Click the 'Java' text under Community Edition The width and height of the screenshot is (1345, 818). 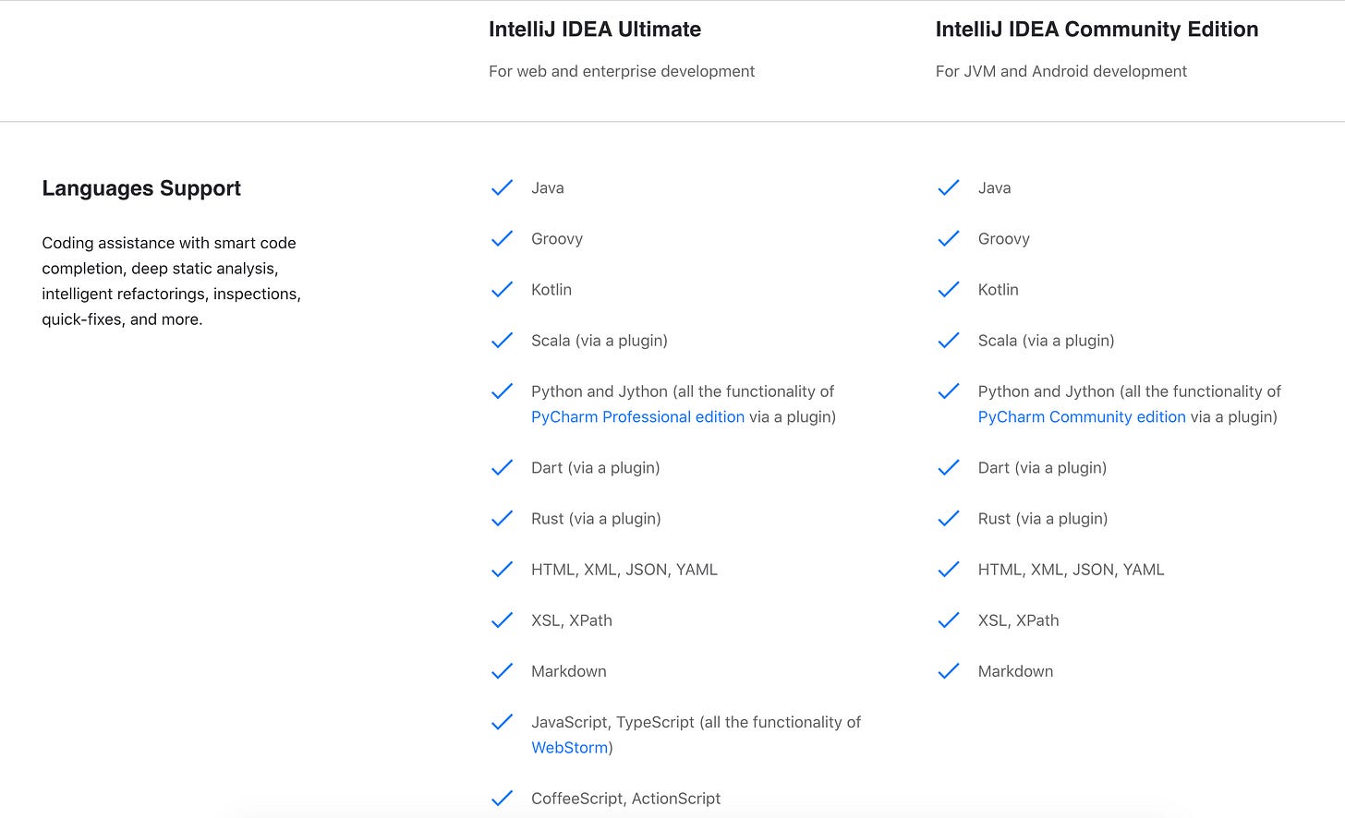point(995,188)
